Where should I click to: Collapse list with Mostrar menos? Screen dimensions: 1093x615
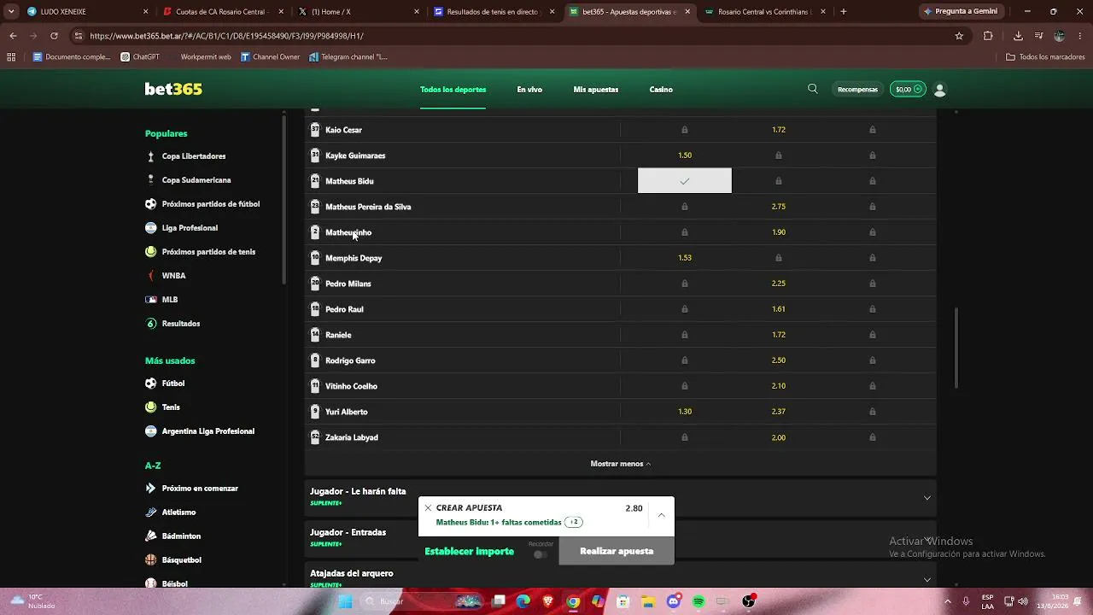coord(621,464)
